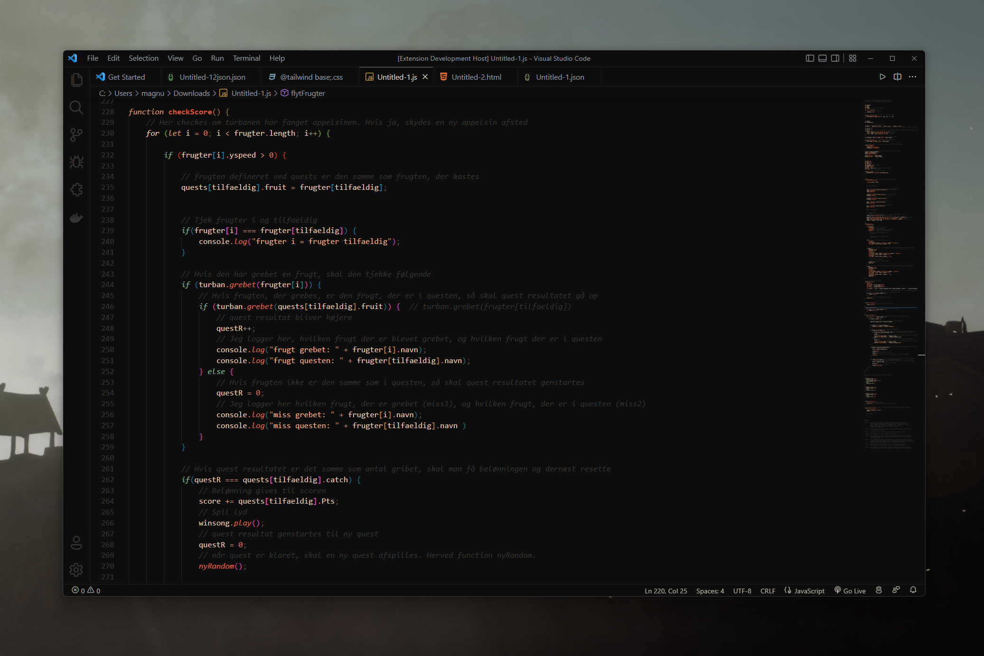Viewport: 984px width, 656px height.
Task: Click the flytFrugter breadcrumb symbol
Action: coord(303,94)
